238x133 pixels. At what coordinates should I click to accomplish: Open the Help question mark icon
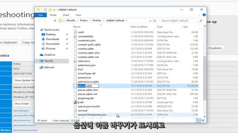(204, 15)
